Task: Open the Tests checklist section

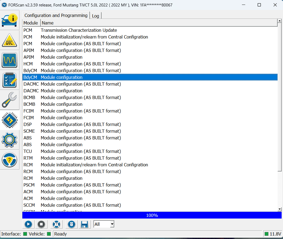Action: (9, 80)
